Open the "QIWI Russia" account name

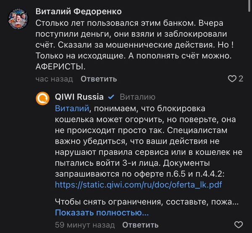tap(79, 97)
